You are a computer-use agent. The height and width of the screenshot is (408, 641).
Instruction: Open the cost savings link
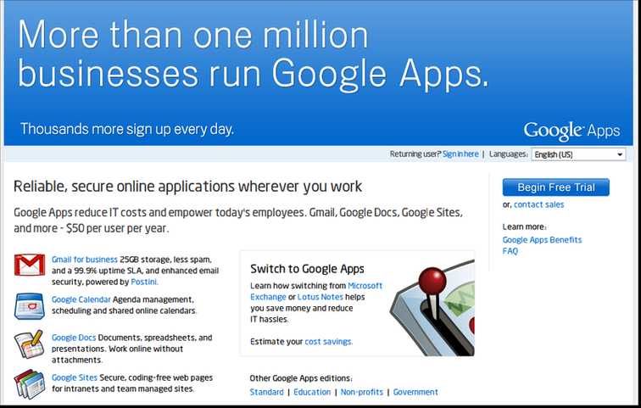pos(328,342)
